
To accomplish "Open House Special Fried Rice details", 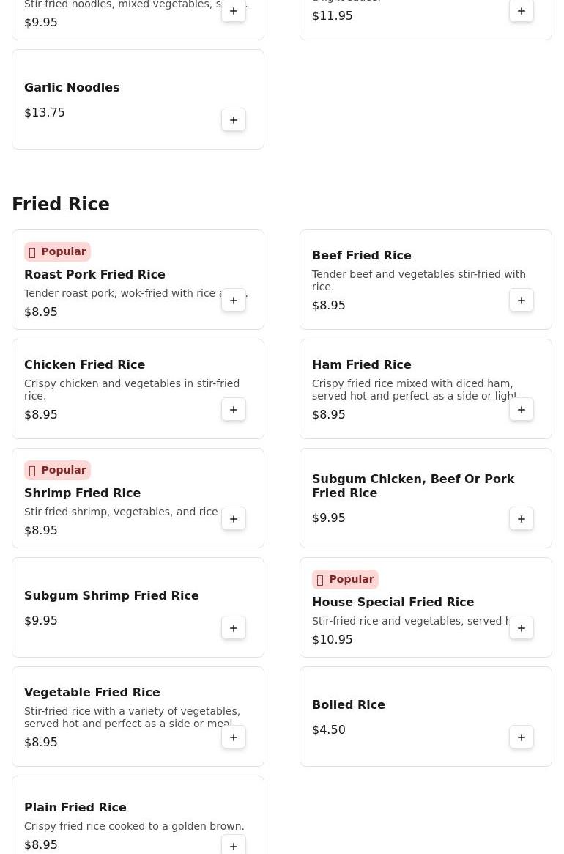I will coord(393,602).
